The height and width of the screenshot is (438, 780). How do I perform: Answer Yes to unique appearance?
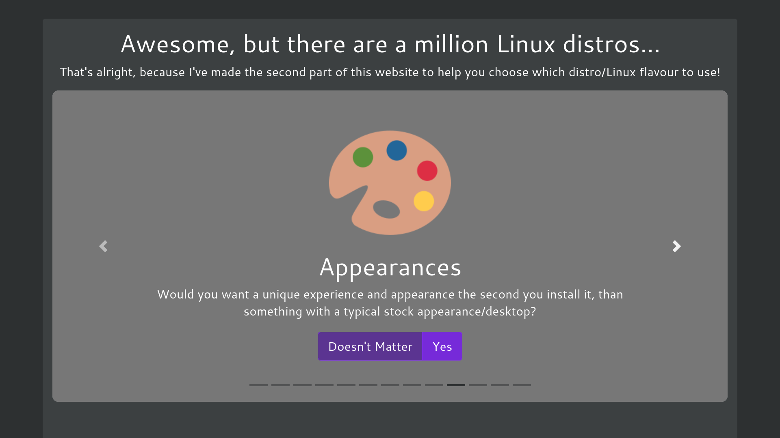click(x=442, y=346)
